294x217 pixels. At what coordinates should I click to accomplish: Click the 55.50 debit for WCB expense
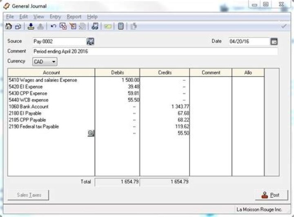tap(134, 100)
